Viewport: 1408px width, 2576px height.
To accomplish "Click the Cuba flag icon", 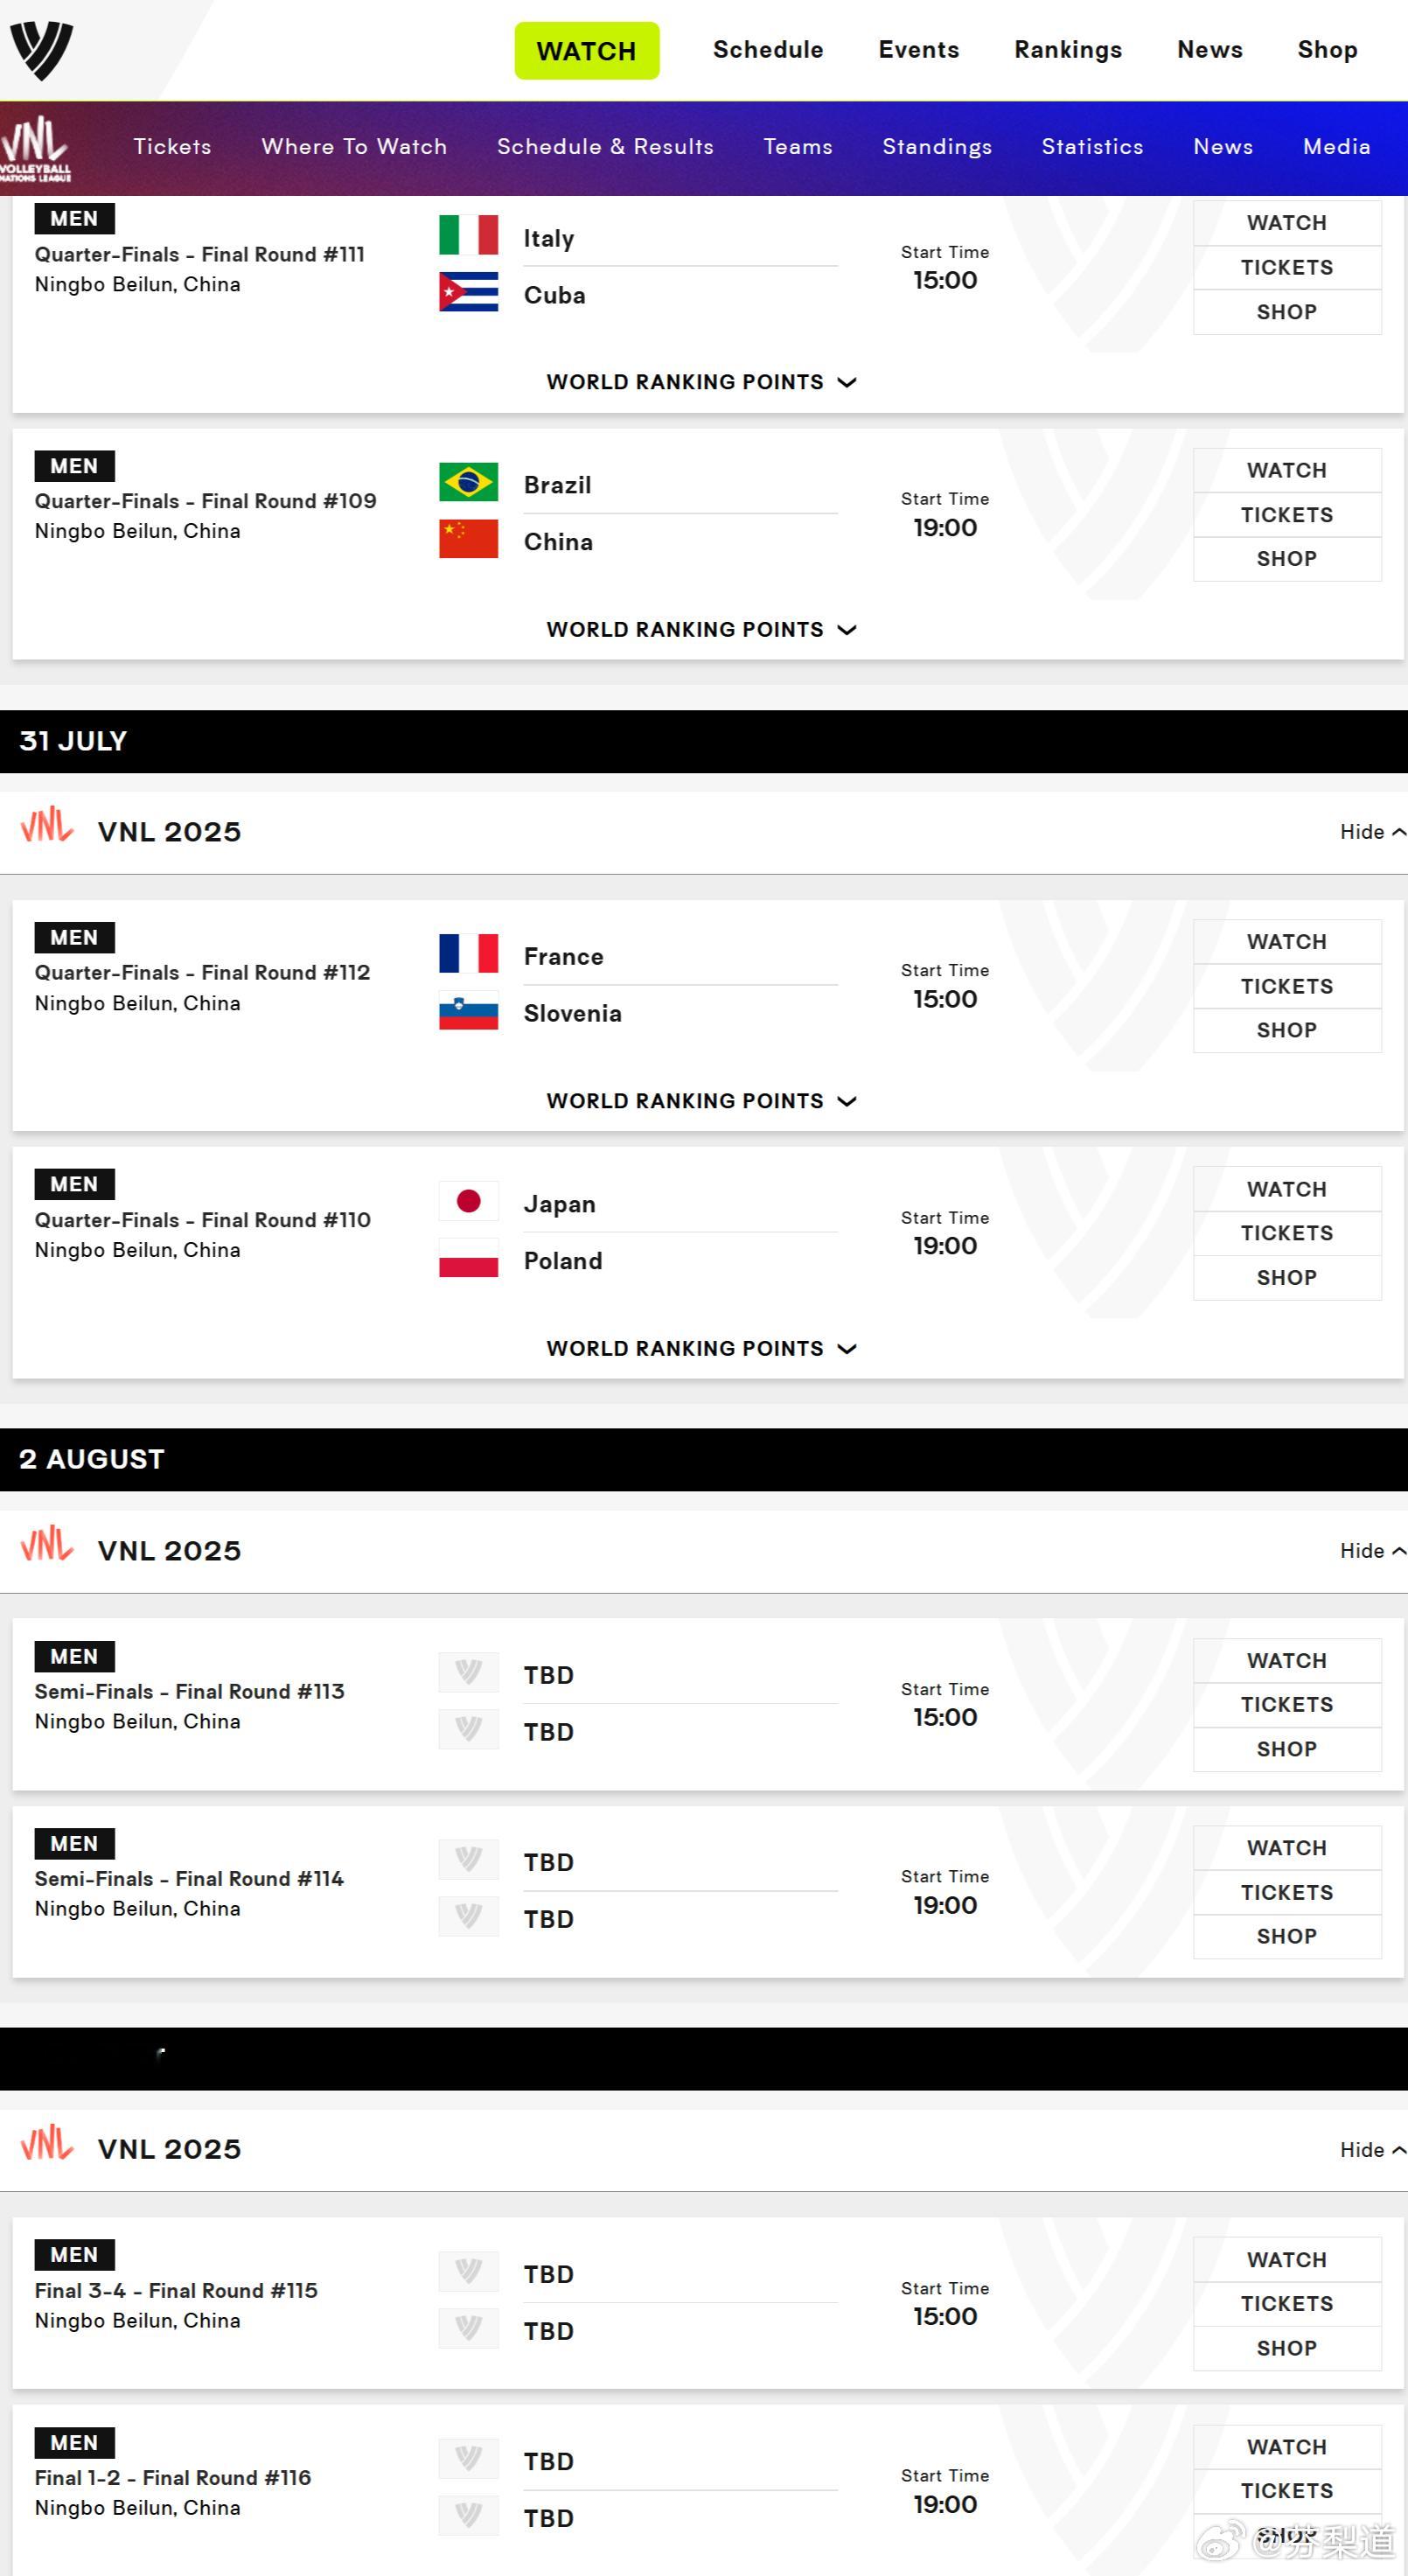I will 468,292.
